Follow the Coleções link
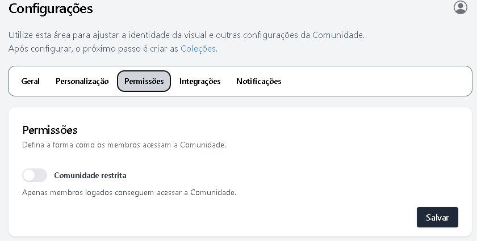Viewport: 477px width, 241px height. [x=198, y=49]
